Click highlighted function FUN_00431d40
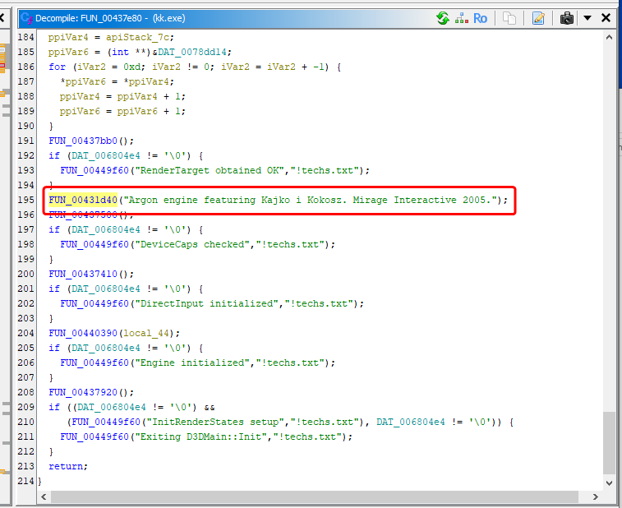Viewport: 622px width, 508px height. pyautogui.click(x=83, y=200)
